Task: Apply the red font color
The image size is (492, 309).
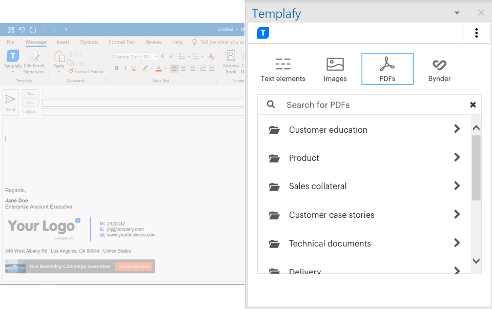Action: click(159, 68)
